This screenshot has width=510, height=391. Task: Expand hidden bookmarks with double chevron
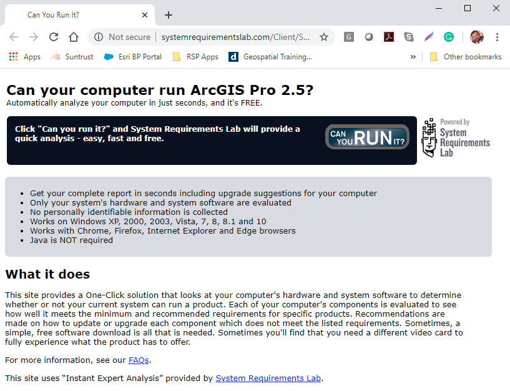coord(413,57)
